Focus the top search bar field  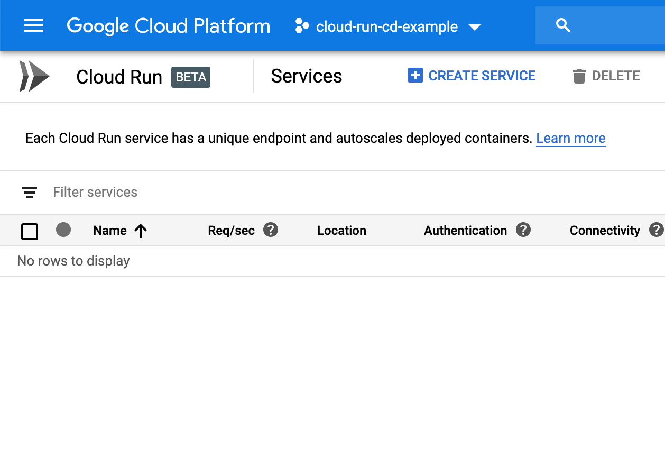[600, 25]
